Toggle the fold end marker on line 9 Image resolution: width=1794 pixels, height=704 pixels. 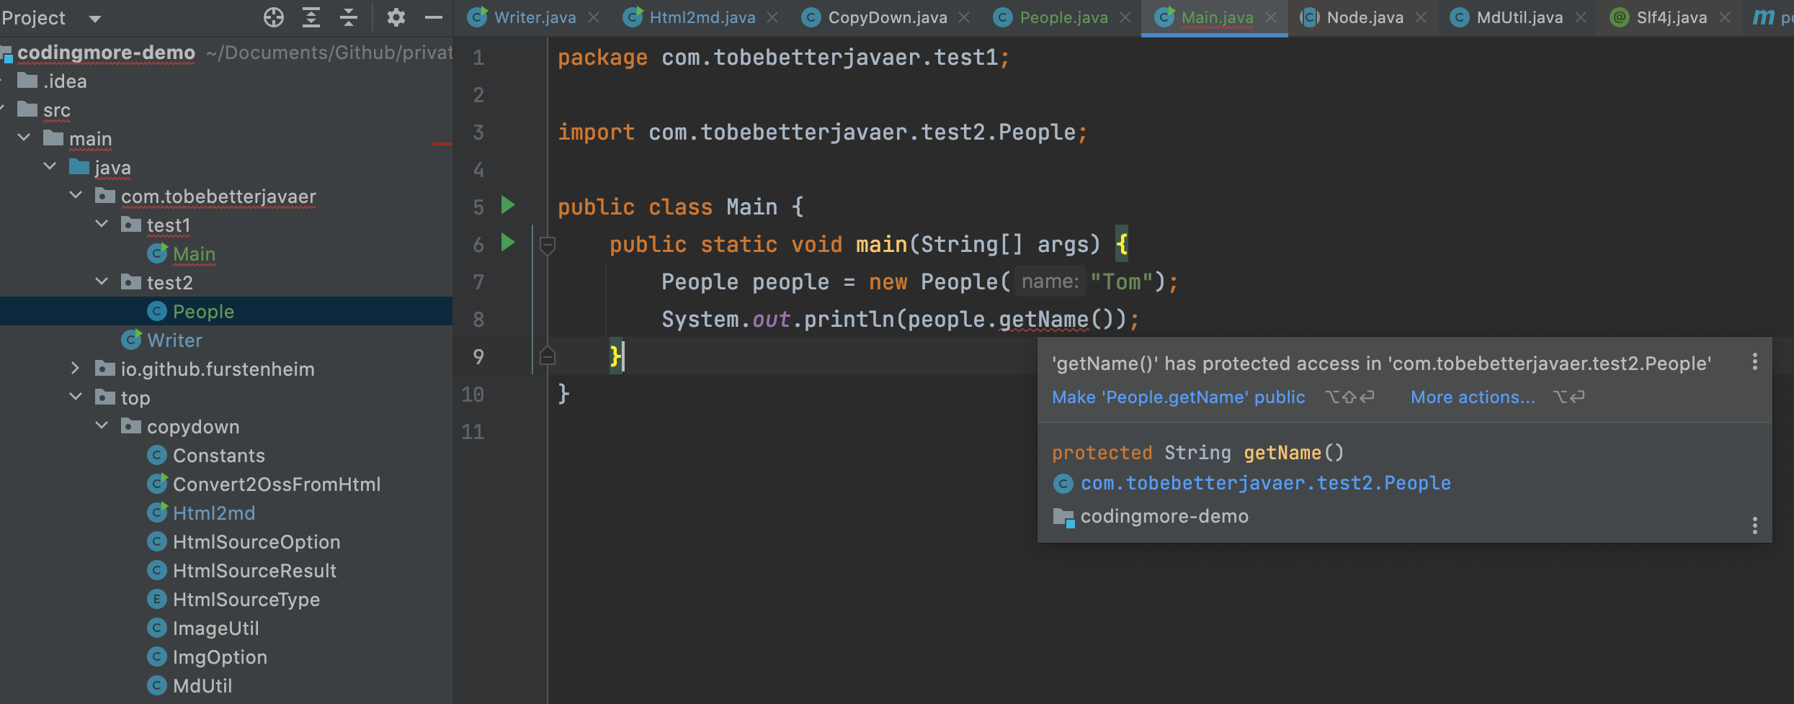tap(548, 356)
